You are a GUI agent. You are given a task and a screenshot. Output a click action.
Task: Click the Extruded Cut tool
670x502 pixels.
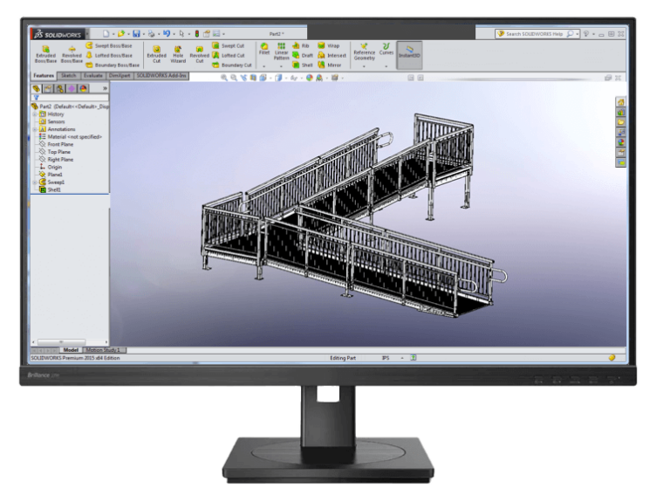point(156,54)
